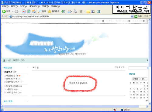Click the IE page icon in status bar
Screen dimensions: 152x112
click(2, 110)
